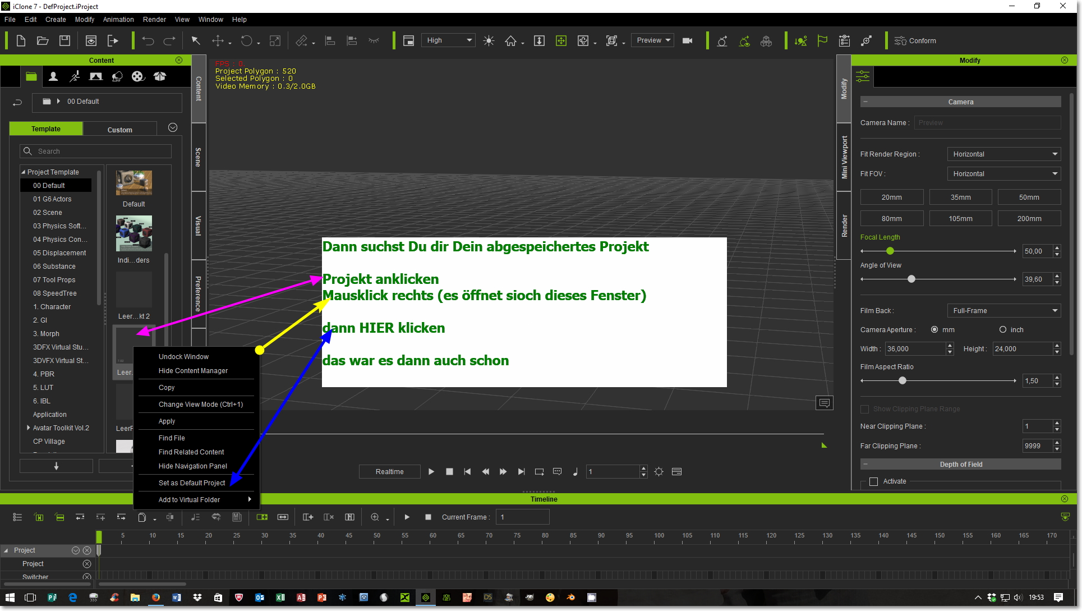Click the Current Frame input field

[x=523, y=517]
